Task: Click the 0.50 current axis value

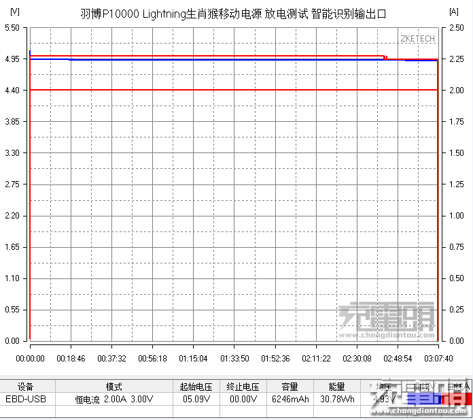Action: pos(457,278)
